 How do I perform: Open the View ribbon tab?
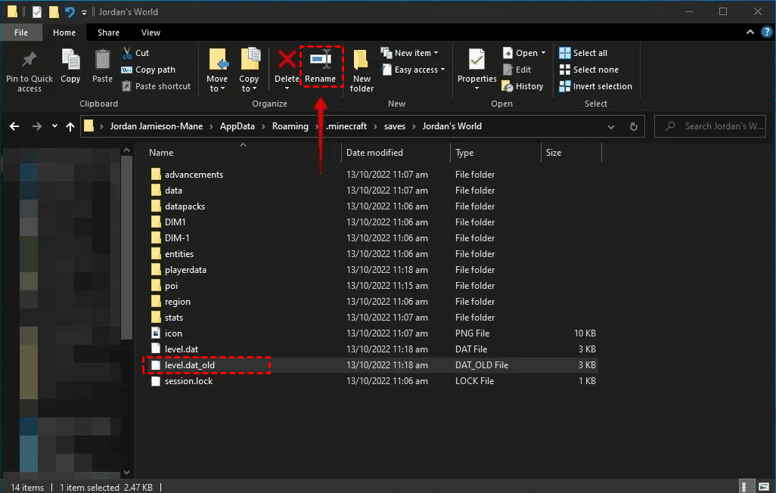click(x=151, y=33)
